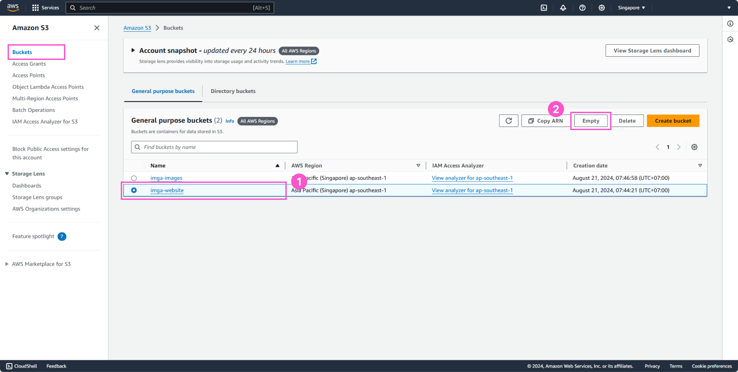Open IAM Access Analyzer for S3

point(45,122)
